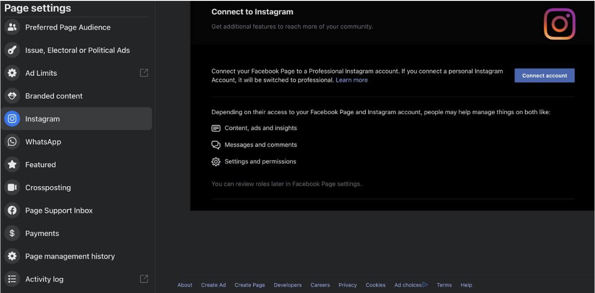Image resolution: width=595 pixels, height=293 pixels.
Task: Go to Ad Limits settings
Action: click(76, 73)
